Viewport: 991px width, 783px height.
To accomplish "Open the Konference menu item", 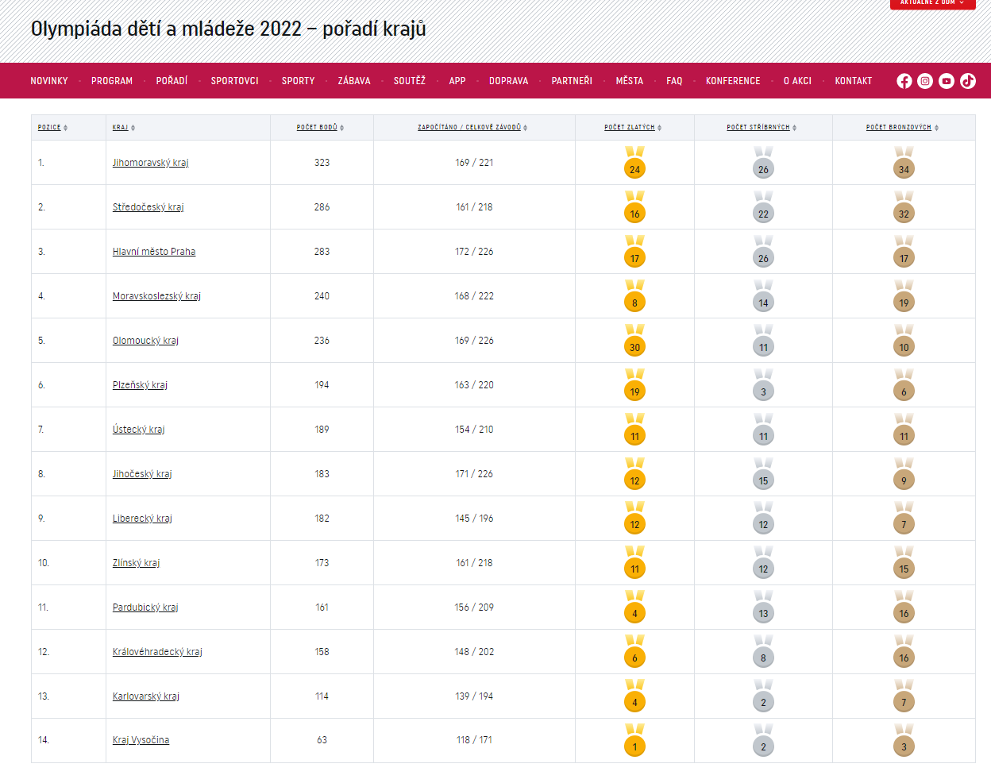I will click(733, 81).
